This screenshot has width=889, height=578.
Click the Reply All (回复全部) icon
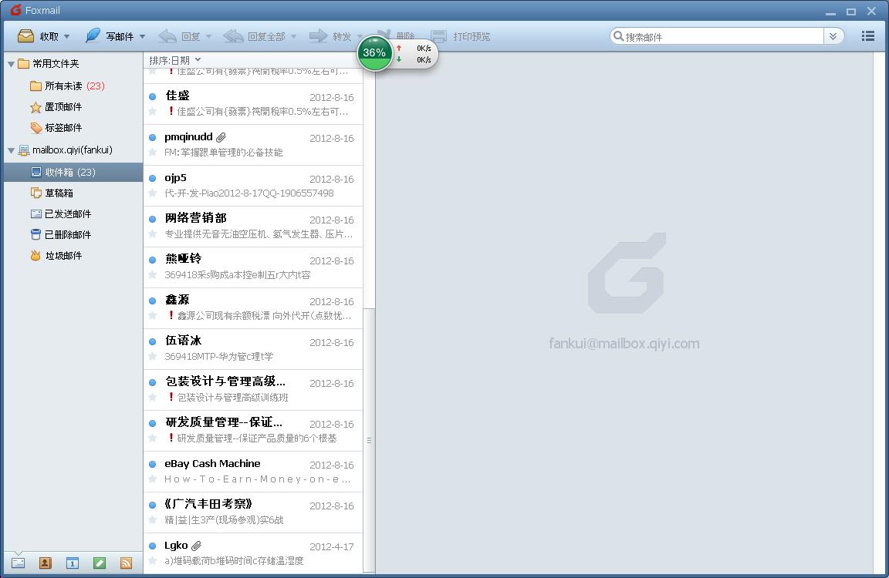pyautogui.click(x=233, y=36)
